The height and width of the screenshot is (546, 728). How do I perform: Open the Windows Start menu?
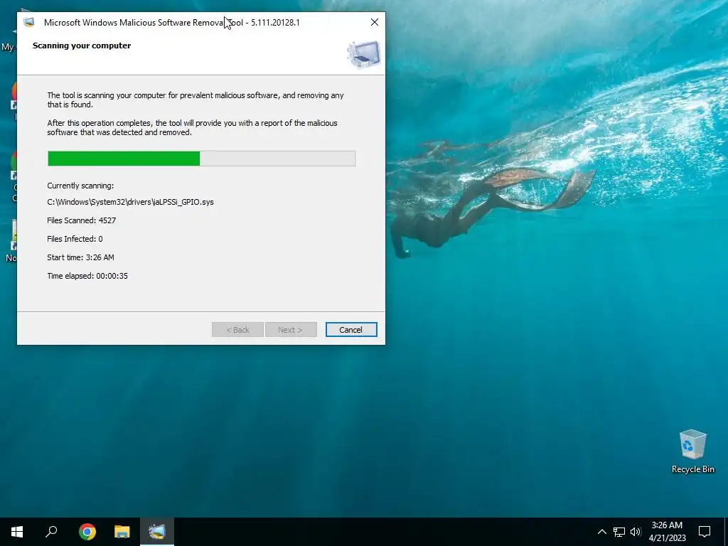tap(17, 532)
